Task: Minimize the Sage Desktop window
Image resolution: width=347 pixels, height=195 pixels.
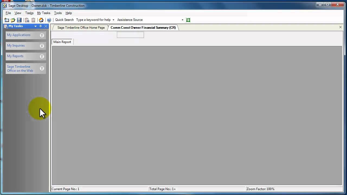Action: coord(320,4)
